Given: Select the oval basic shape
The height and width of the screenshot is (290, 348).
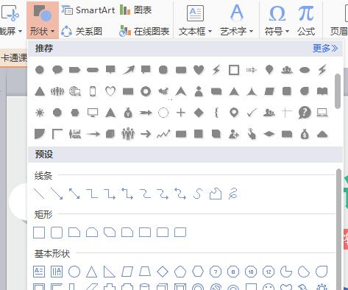Looking at the screenshot, I should 74,272.
